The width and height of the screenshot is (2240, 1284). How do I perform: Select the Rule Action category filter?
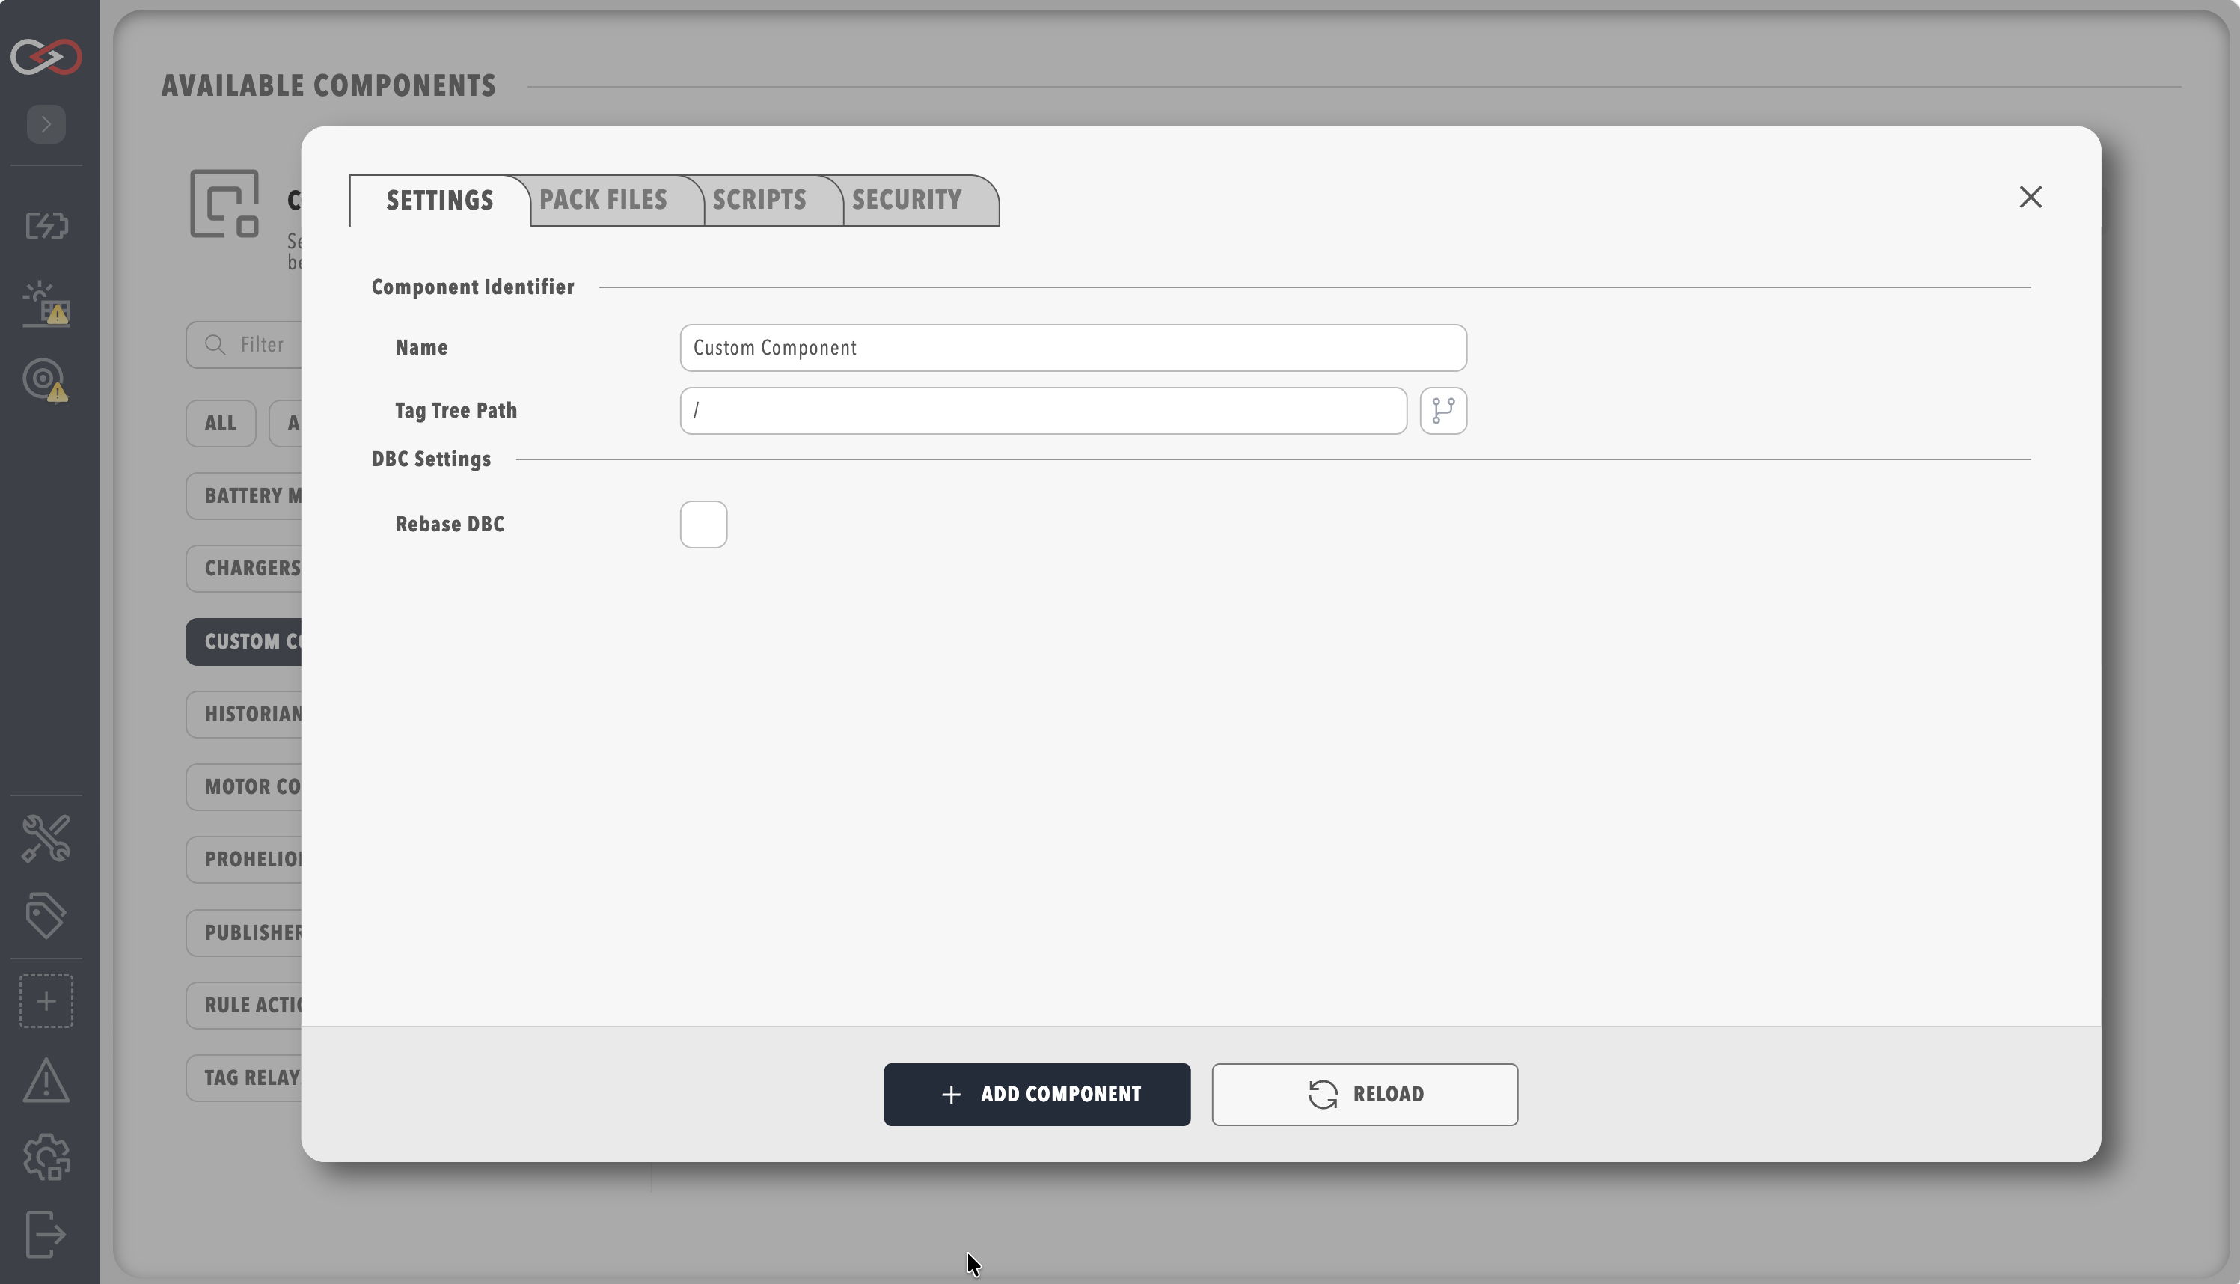click(244, 1006)
